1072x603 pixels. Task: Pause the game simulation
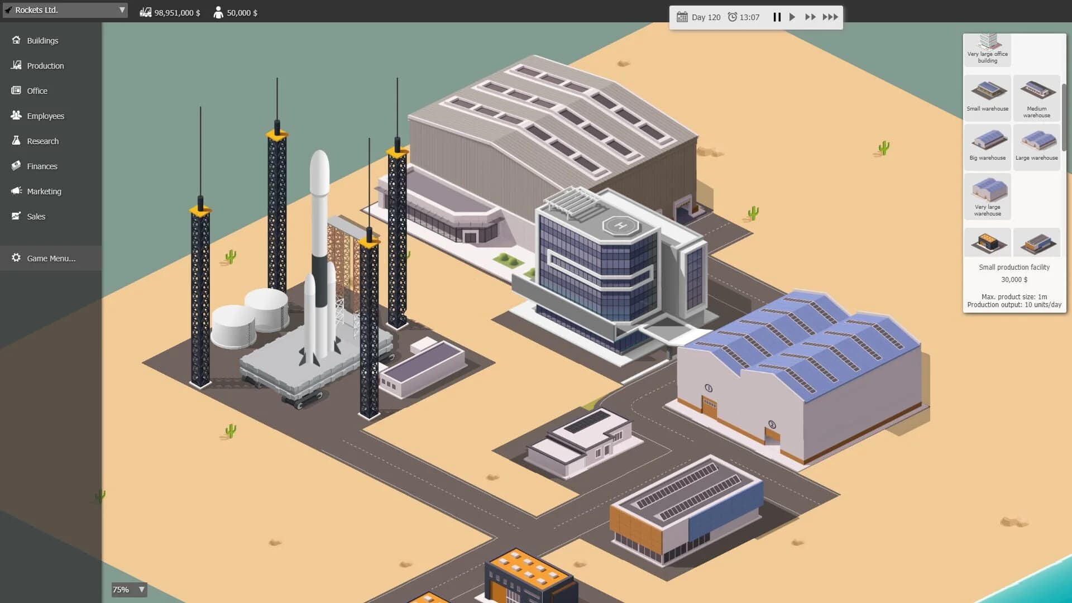tap(777, 17)
